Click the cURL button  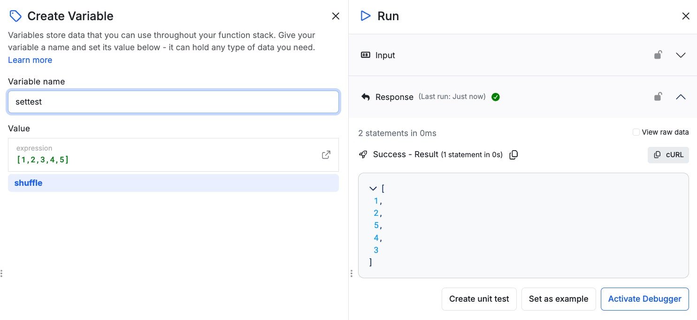click(x=668, y=155)
